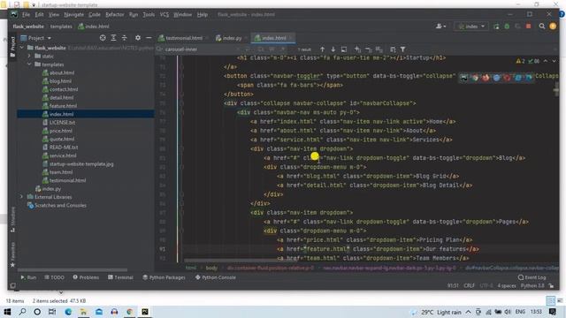Open page in Opera browser icon
The image size is (566, 318).
[x=508, y=77]
